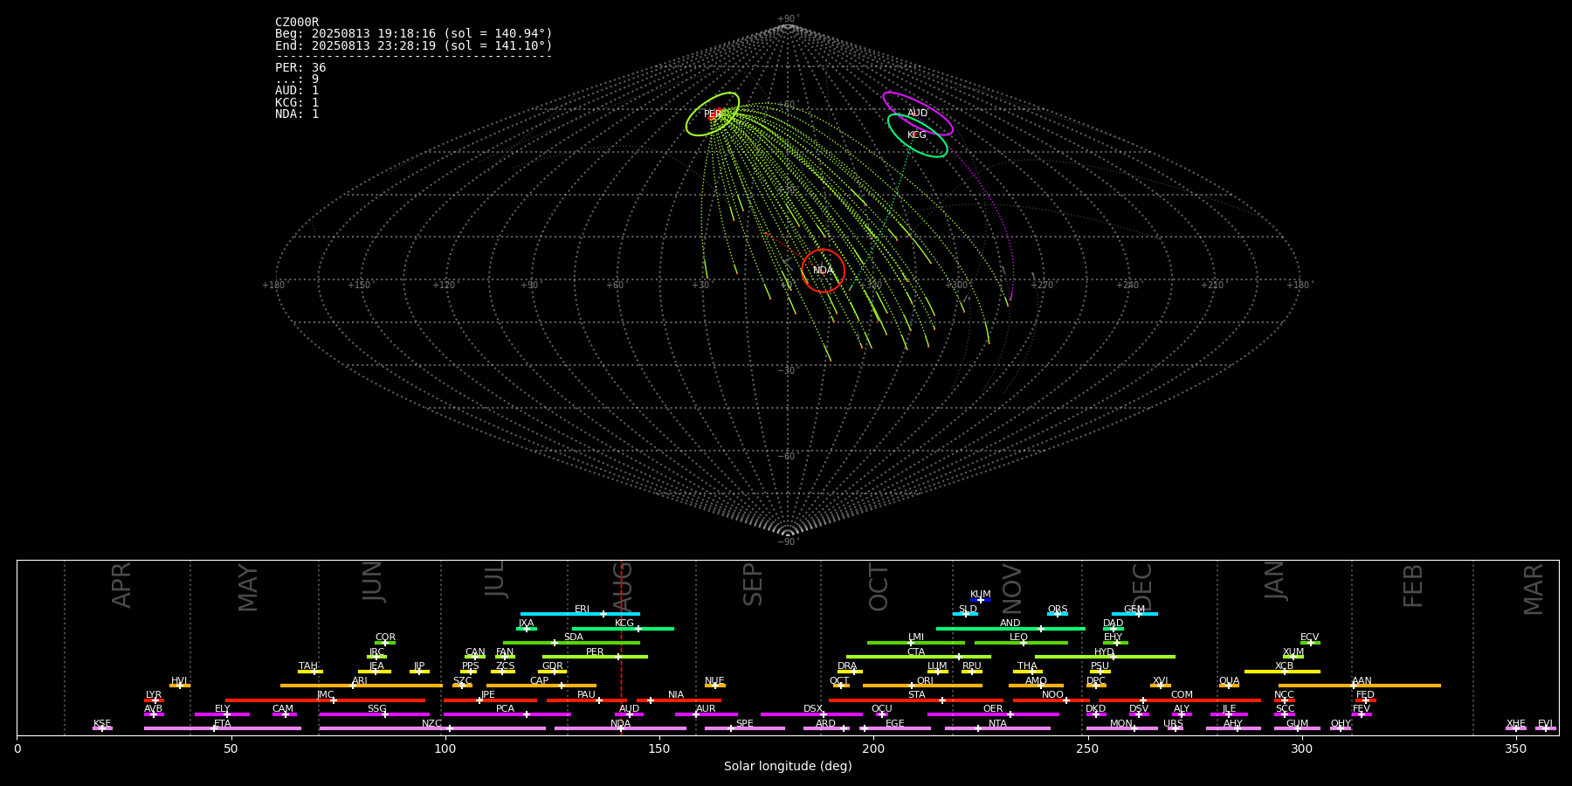Viewport: 1572px width, 786px height.
Task: Click the AUR shower label
Action: click(x=706, y=709)
